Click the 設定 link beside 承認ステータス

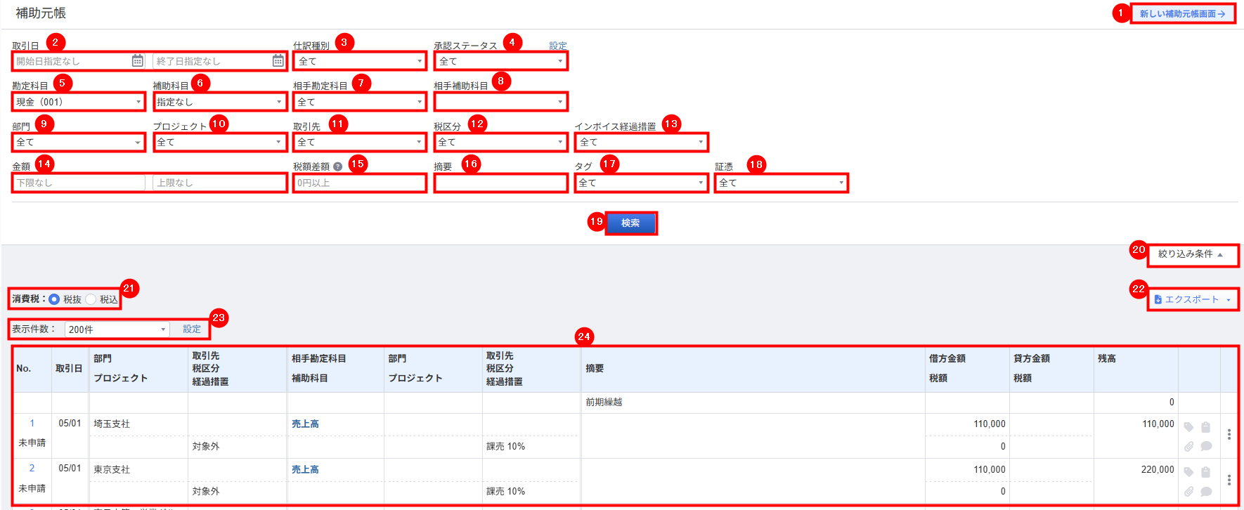pos(558,46)
